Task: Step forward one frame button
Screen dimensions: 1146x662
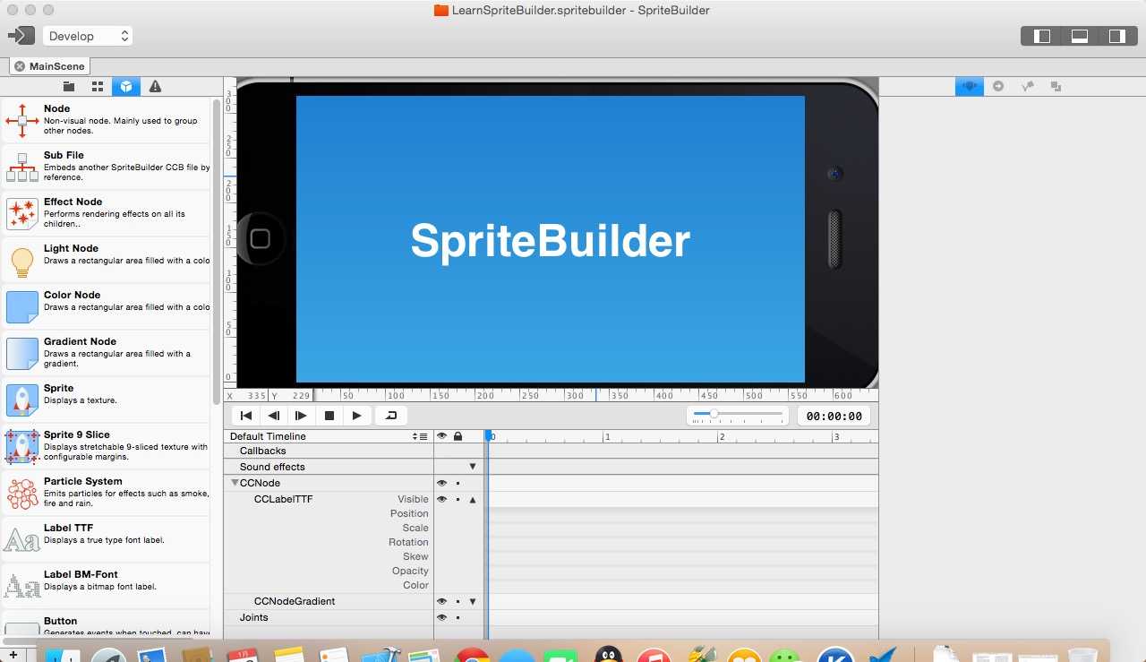Action: pos(301,416)
